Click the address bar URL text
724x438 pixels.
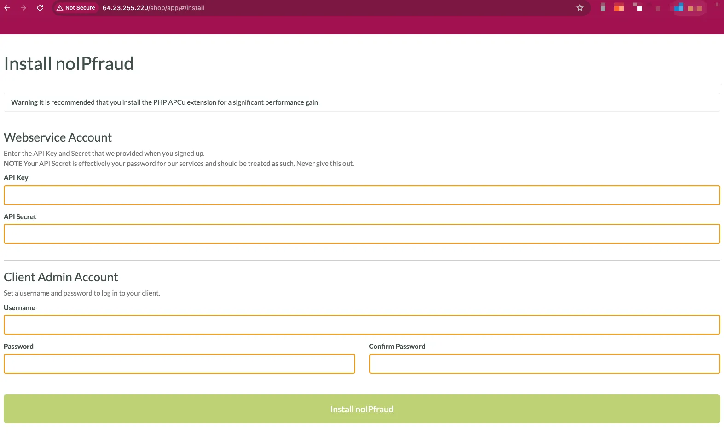pos(153,8)
